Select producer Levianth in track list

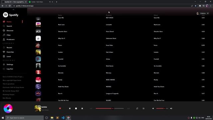pyautogui.click(x=109, y=25)
